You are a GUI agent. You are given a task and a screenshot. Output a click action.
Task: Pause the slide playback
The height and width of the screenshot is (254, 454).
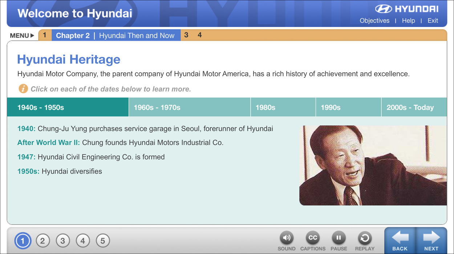(339, 238)
